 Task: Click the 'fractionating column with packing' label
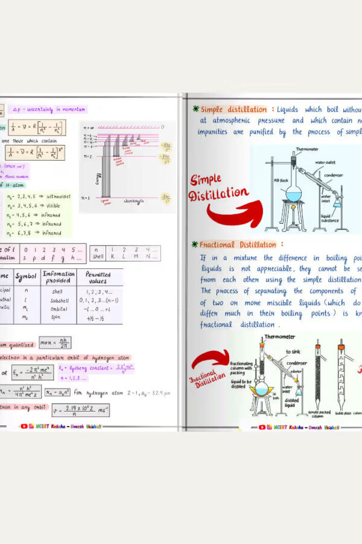241,368
